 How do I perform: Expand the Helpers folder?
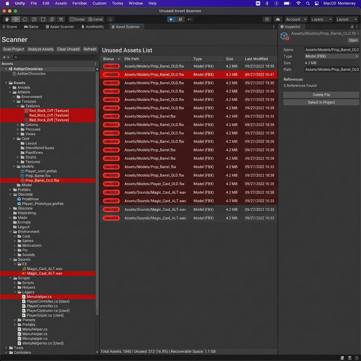click(15, 288)
